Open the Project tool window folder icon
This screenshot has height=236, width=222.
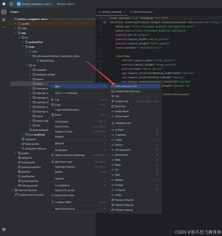tap(4, 12)
